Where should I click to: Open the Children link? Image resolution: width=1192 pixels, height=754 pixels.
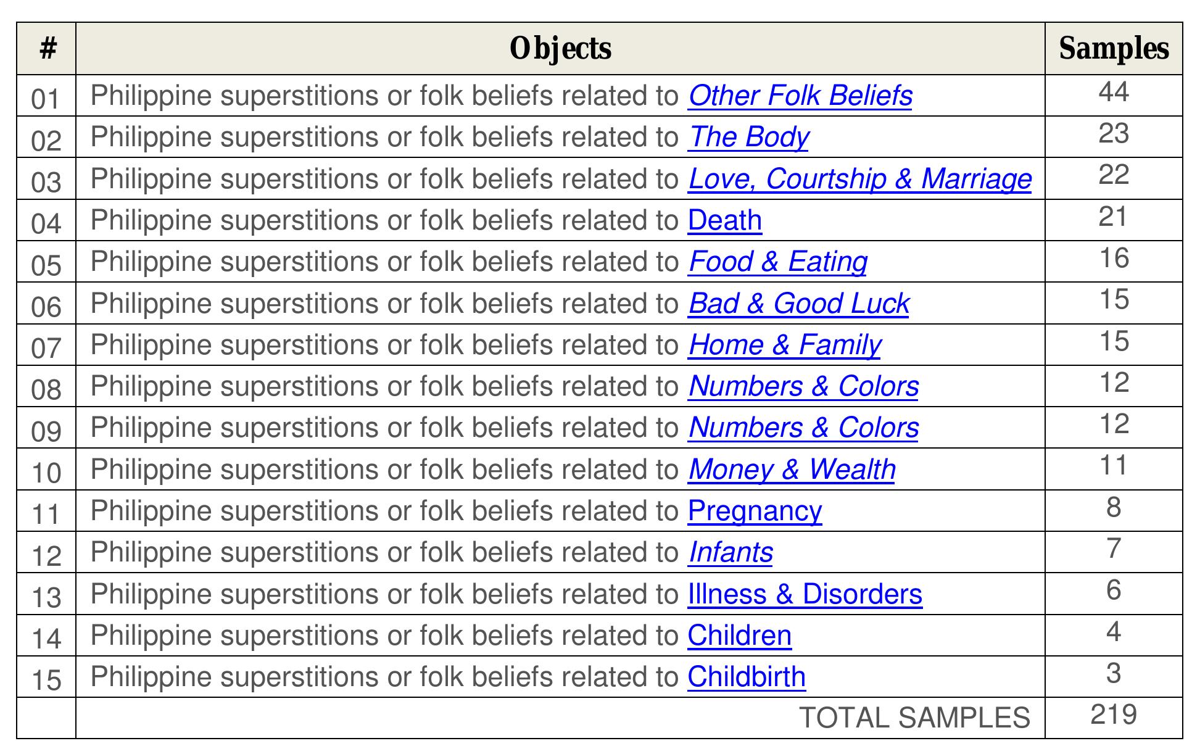(x=740, y=636)
